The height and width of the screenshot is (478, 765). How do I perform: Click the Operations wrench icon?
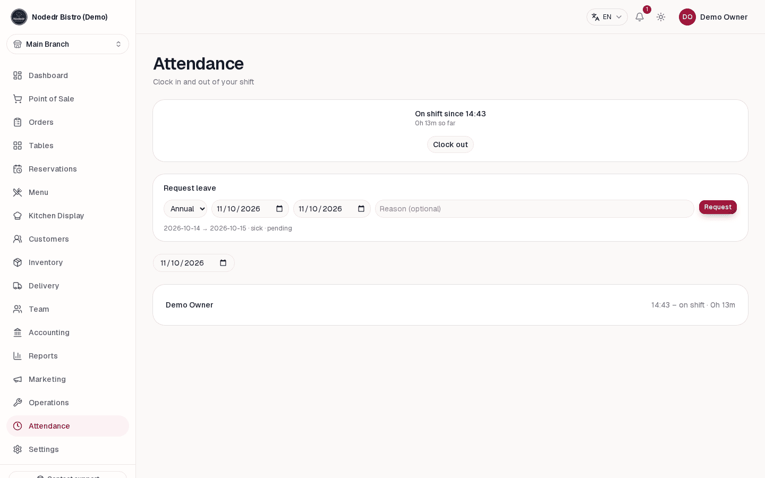pos(18,403)
